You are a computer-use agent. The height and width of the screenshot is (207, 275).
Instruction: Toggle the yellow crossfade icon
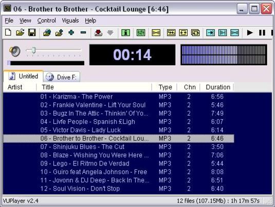tap(156, 33)
